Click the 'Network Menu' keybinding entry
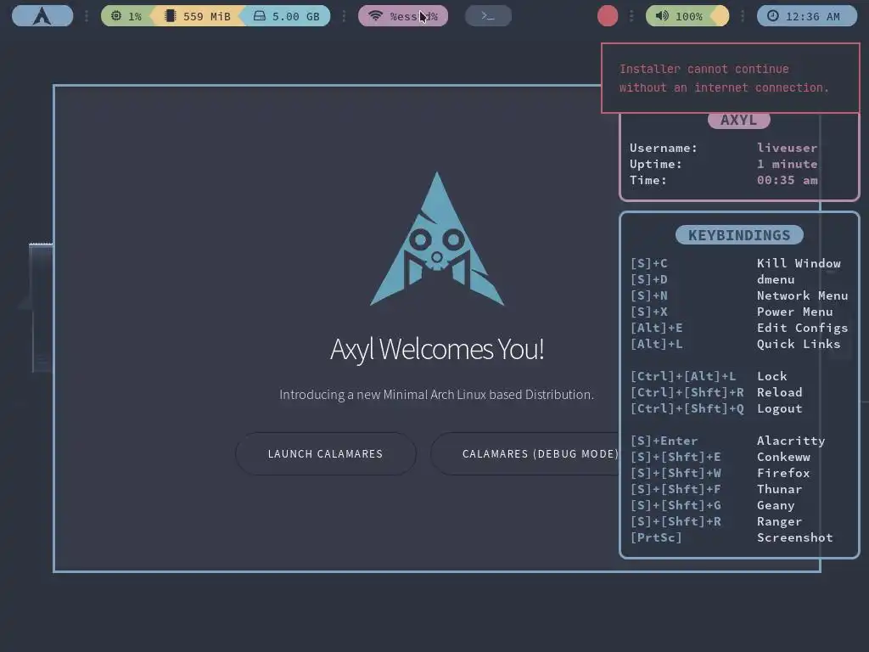869x652 pixels. (803, 295)
